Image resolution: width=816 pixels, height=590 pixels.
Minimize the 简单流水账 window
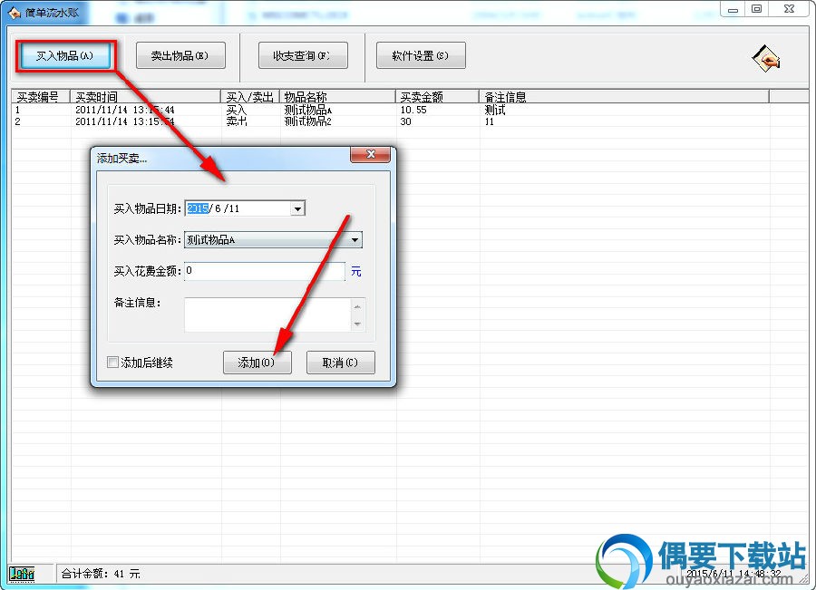(x=733, y=9)
